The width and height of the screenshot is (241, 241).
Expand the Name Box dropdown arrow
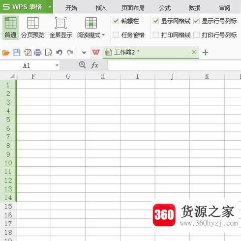click(x=57, y=65)
